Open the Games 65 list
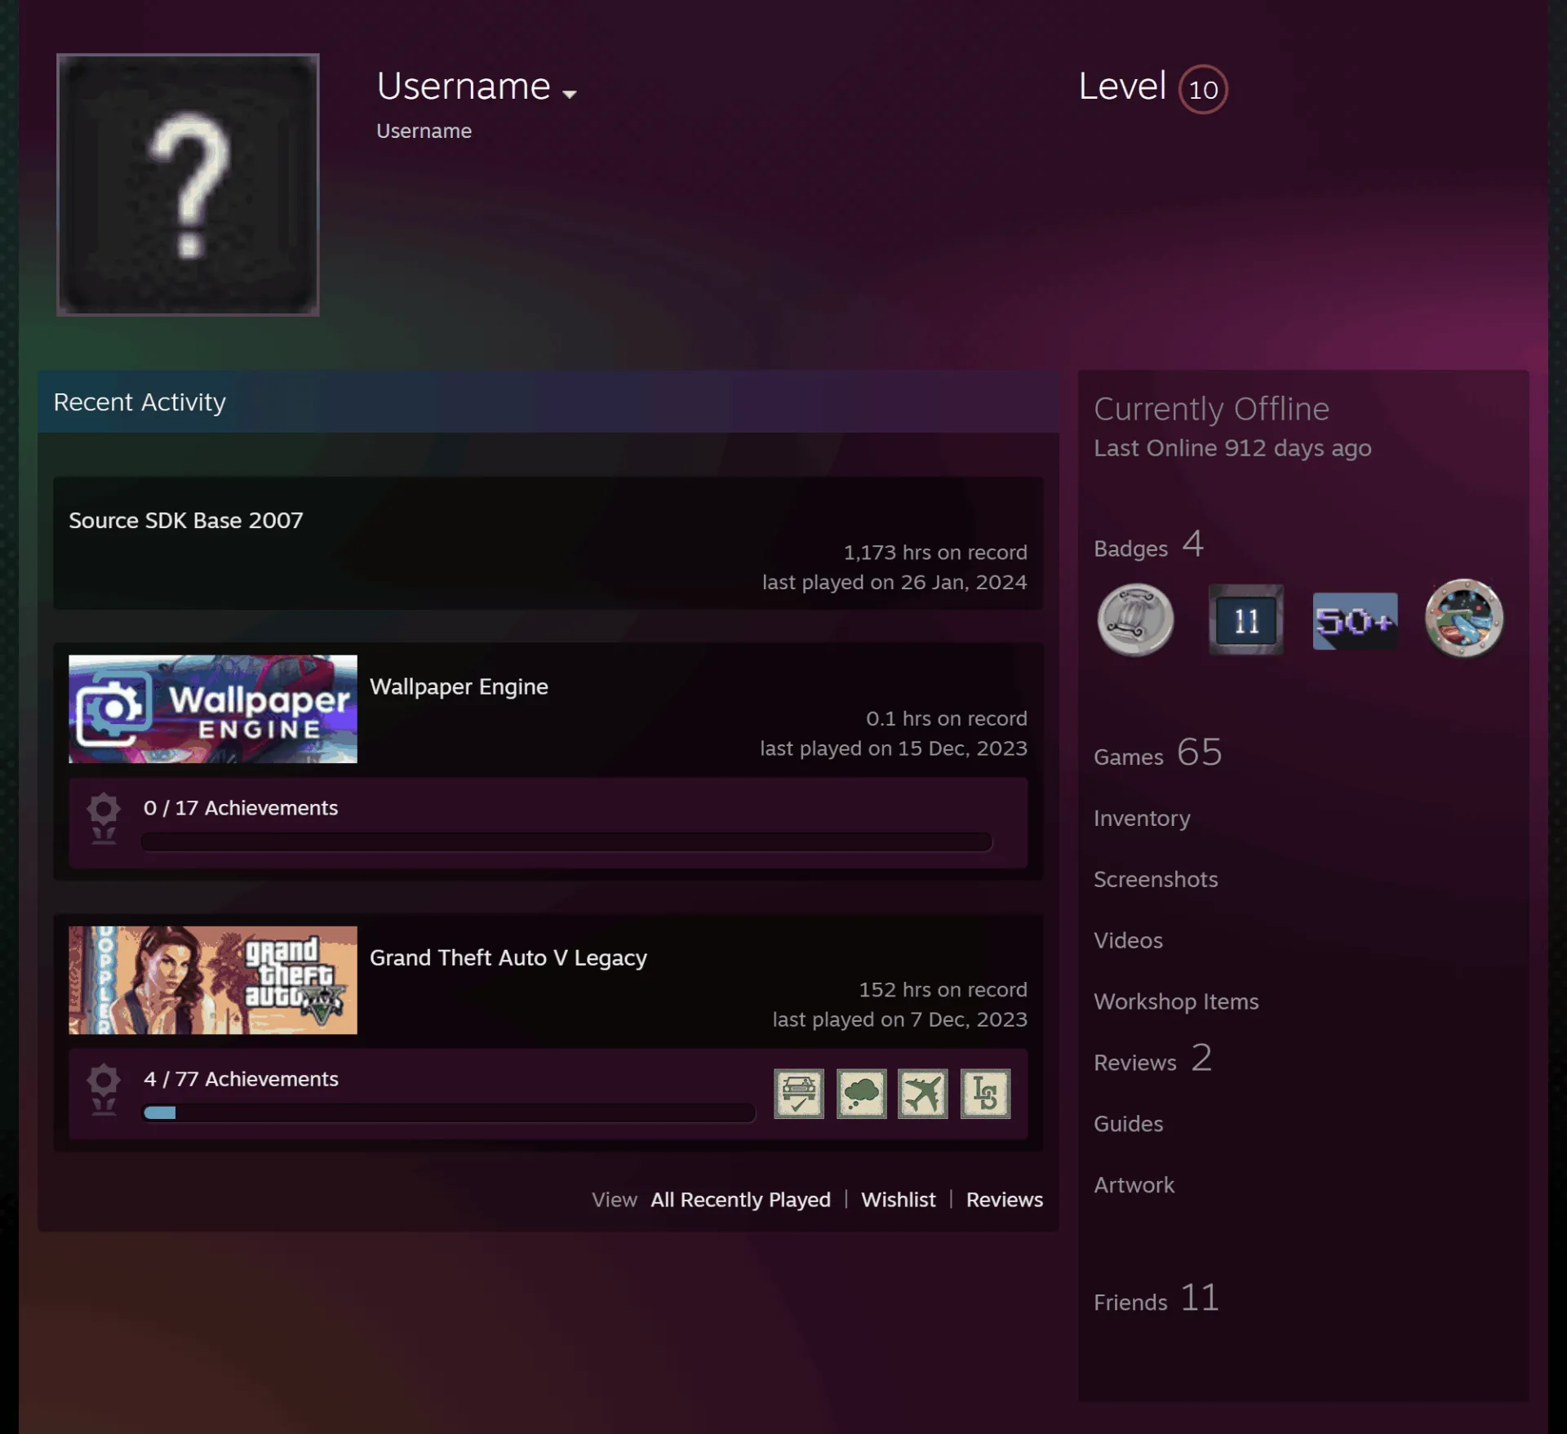The image size is (1567, 1434). [x=1158, y=753]
